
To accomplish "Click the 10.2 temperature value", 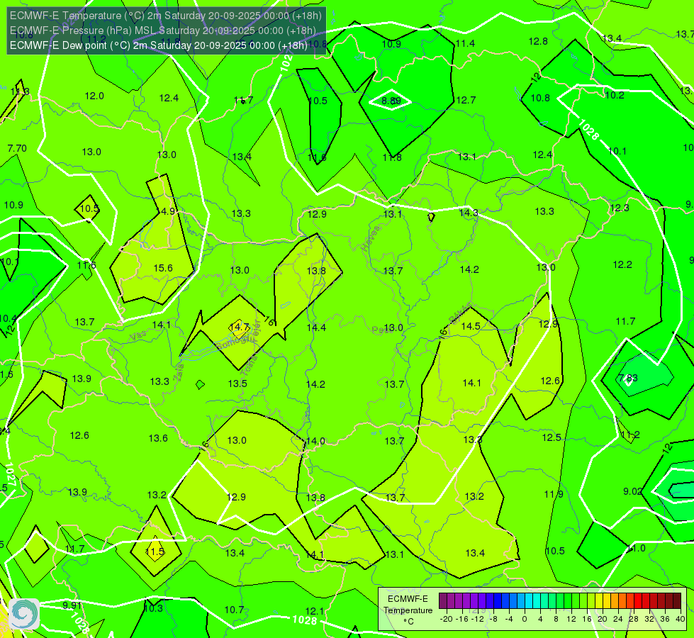I will tap(615, 95).
